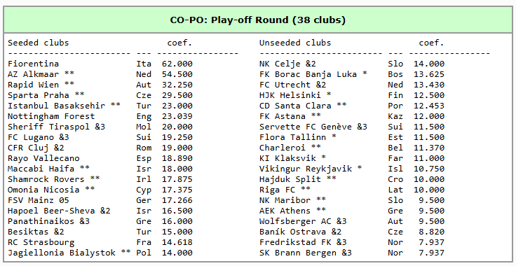
Task: Click Jagiellonia Bialystok in seeded list
Action: tap(62, 253)
